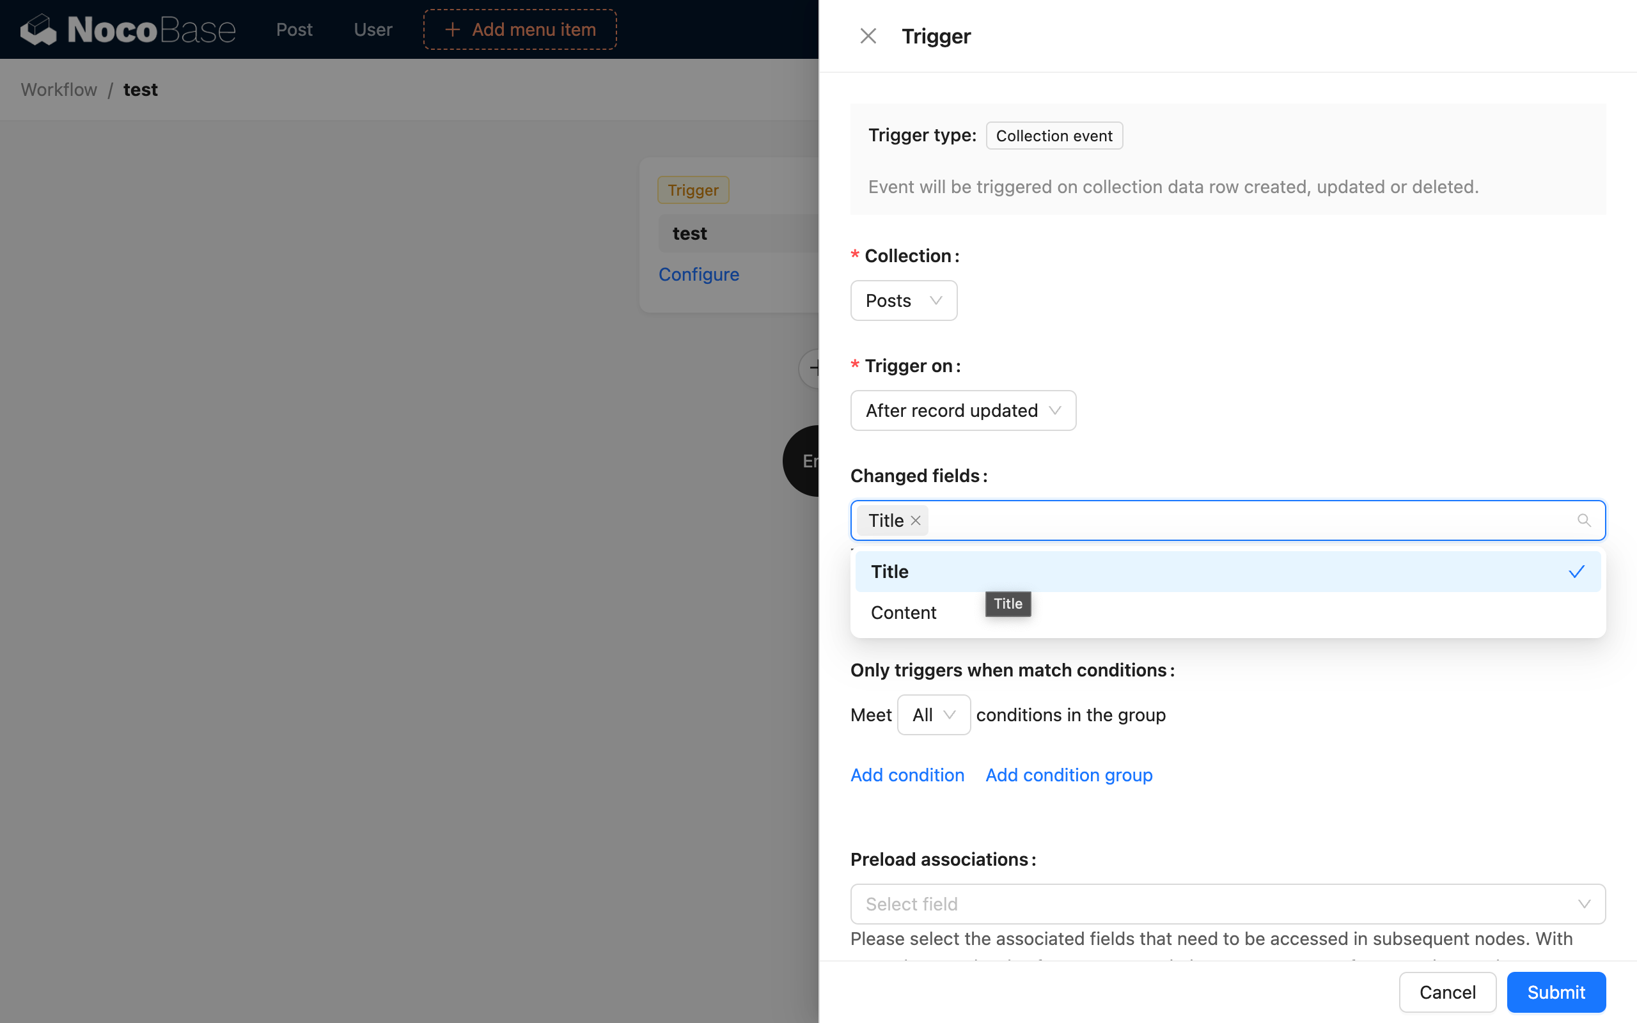The height and width of the screenshot is (1023, 1637).
Task: Click the Preload associations Select field input
Action: [x=1226, y=904]
